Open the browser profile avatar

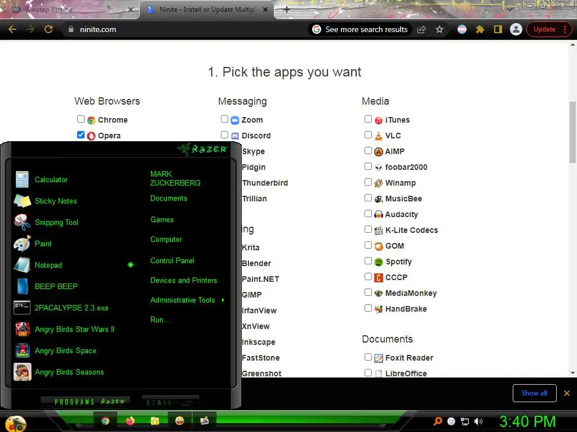tap(516, 29)
